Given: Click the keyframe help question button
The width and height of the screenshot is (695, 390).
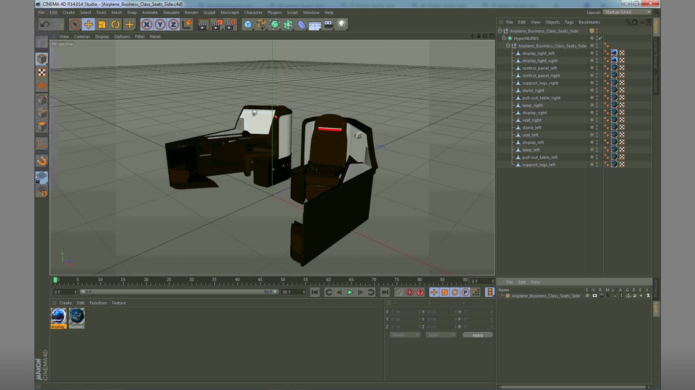Looking at the screenshot, I should click(x=420, y=292).
